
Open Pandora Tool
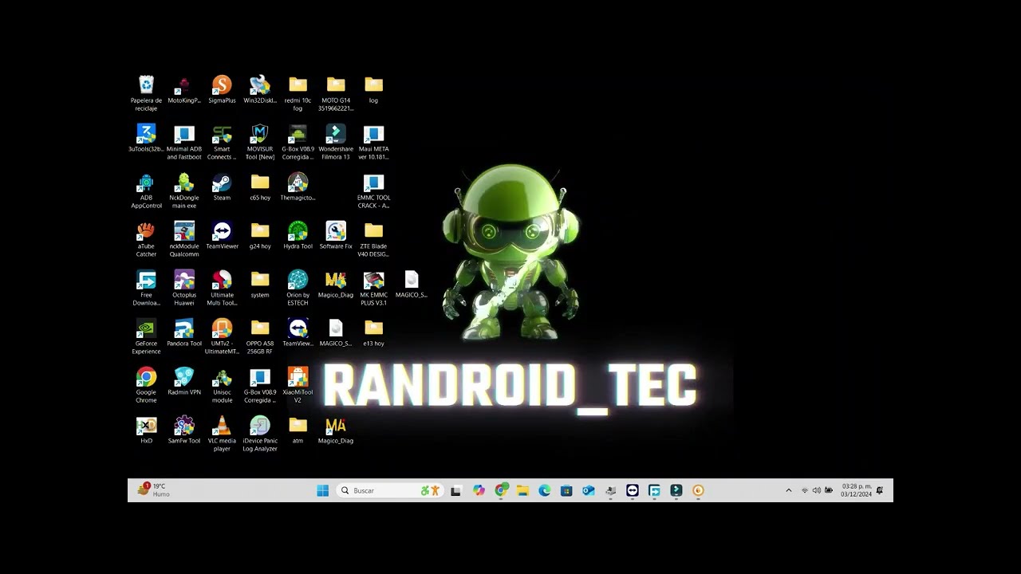tap(184, 332)
